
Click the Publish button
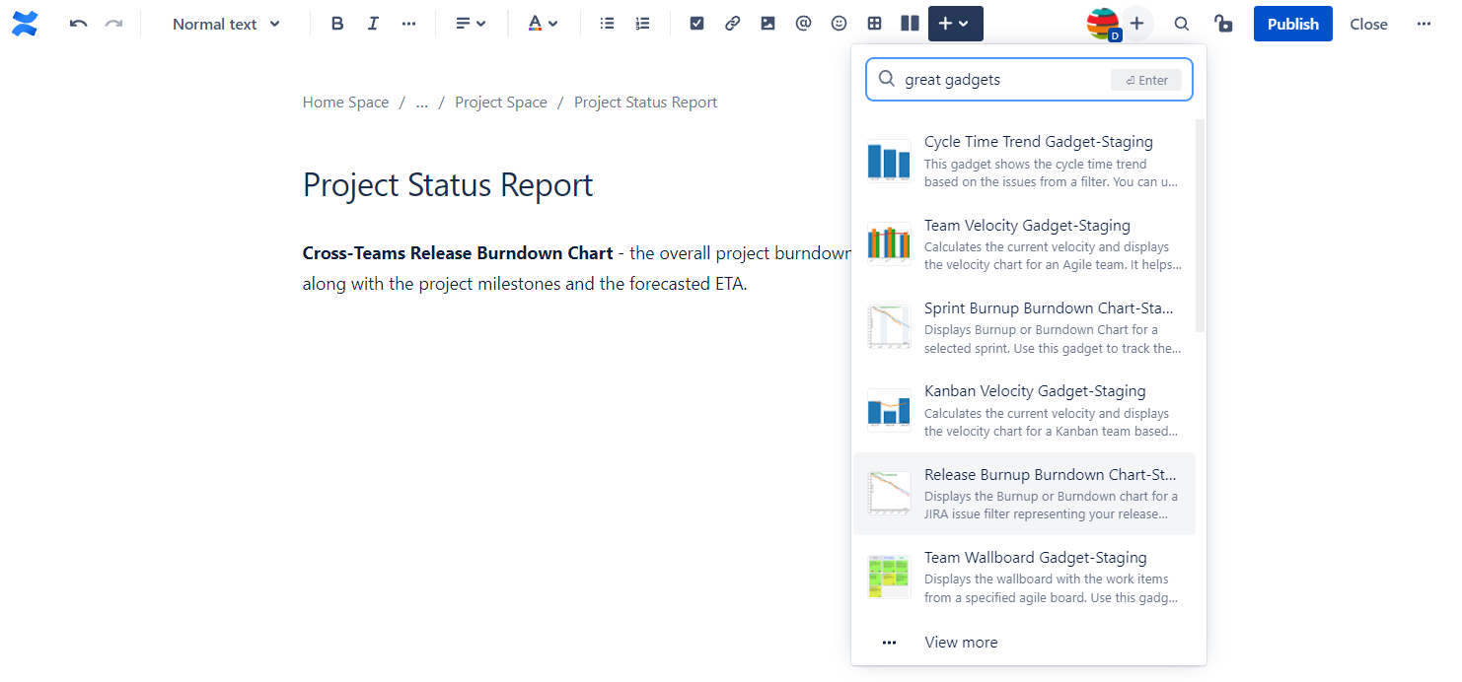click(1292, 24)
